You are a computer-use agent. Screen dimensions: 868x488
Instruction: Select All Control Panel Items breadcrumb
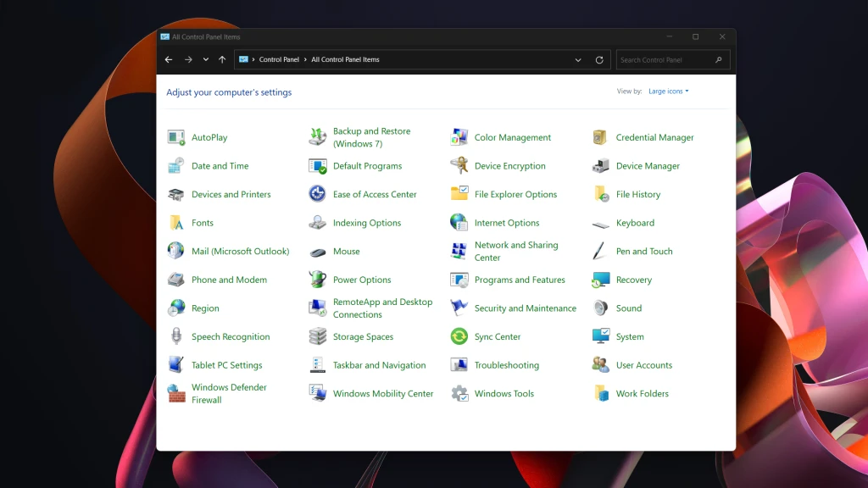pyautogui.click(x=345, y=60)
